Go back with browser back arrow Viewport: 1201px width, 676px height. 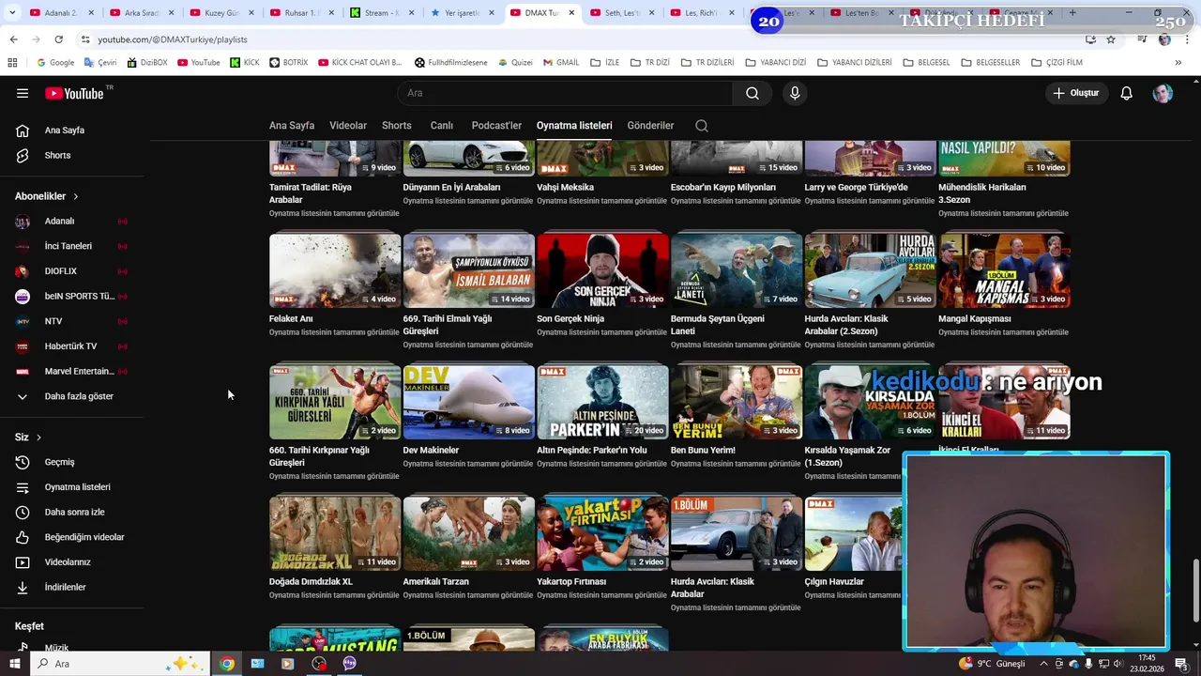(13, 39)
